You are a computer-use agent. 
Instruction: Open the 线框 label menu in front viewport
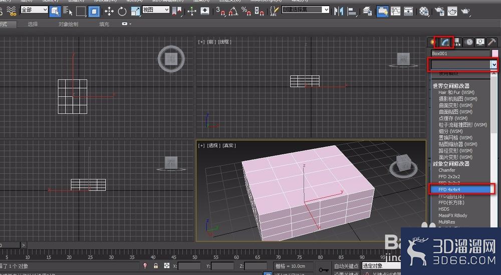coord(224,42)
